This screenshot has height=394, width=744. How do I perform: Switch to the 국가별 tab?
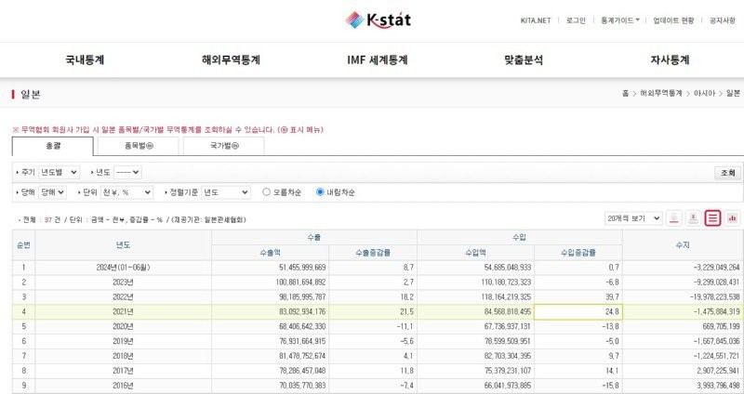(224, 145)
